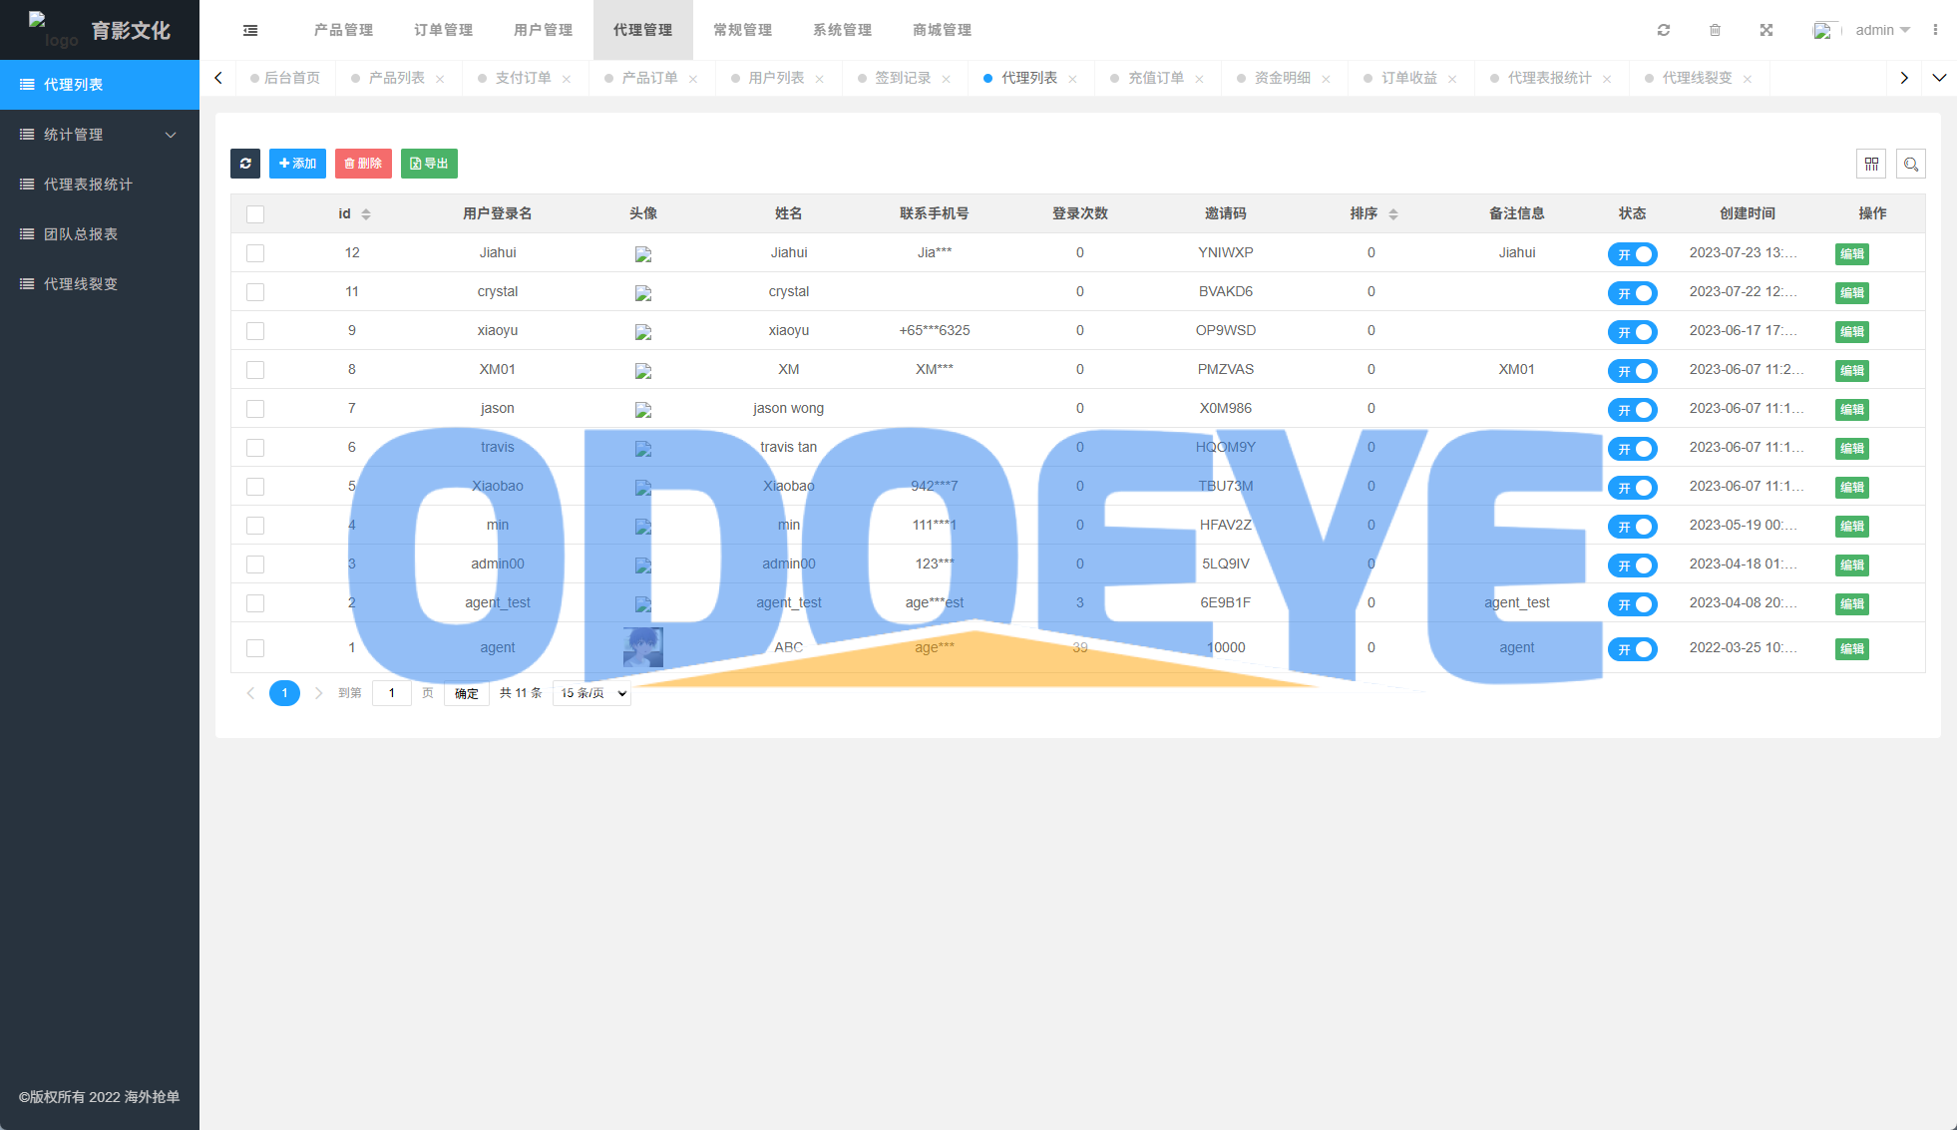1957x1130 pixels.
Task: Open the 用户管理 top menu
Action: point(544,30)
